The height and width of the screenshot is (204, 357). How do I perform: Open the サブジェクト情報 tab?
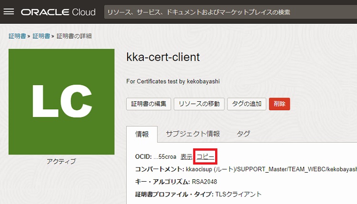pos(193,134)
